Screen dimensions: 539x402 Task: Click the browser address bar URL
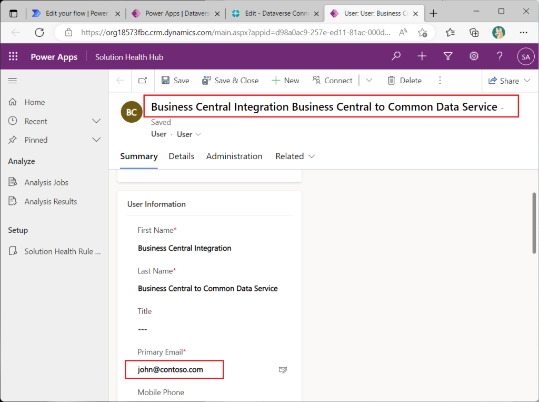pos(235,33)
